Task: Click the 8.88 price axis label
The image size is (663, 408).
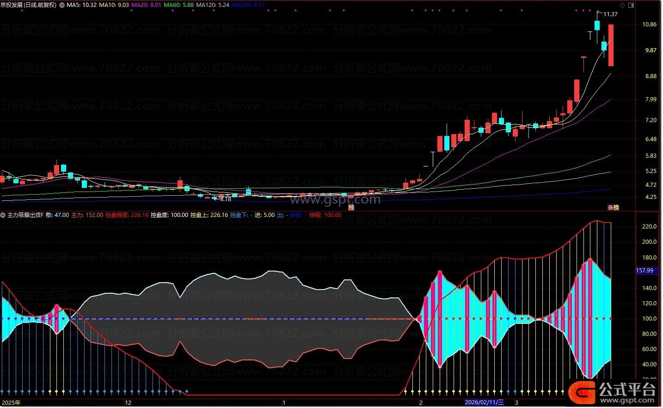Action: click(x=651, y=77)
